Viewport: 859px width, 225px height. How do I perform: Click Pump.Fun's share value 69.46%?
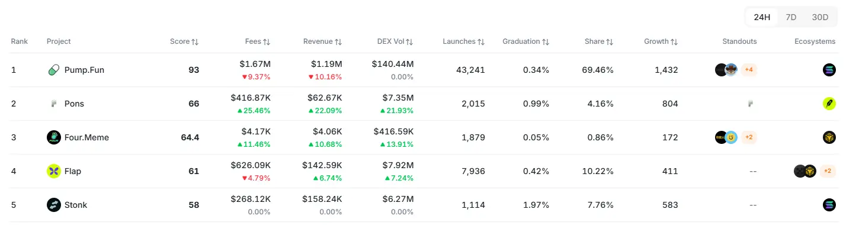597,70
